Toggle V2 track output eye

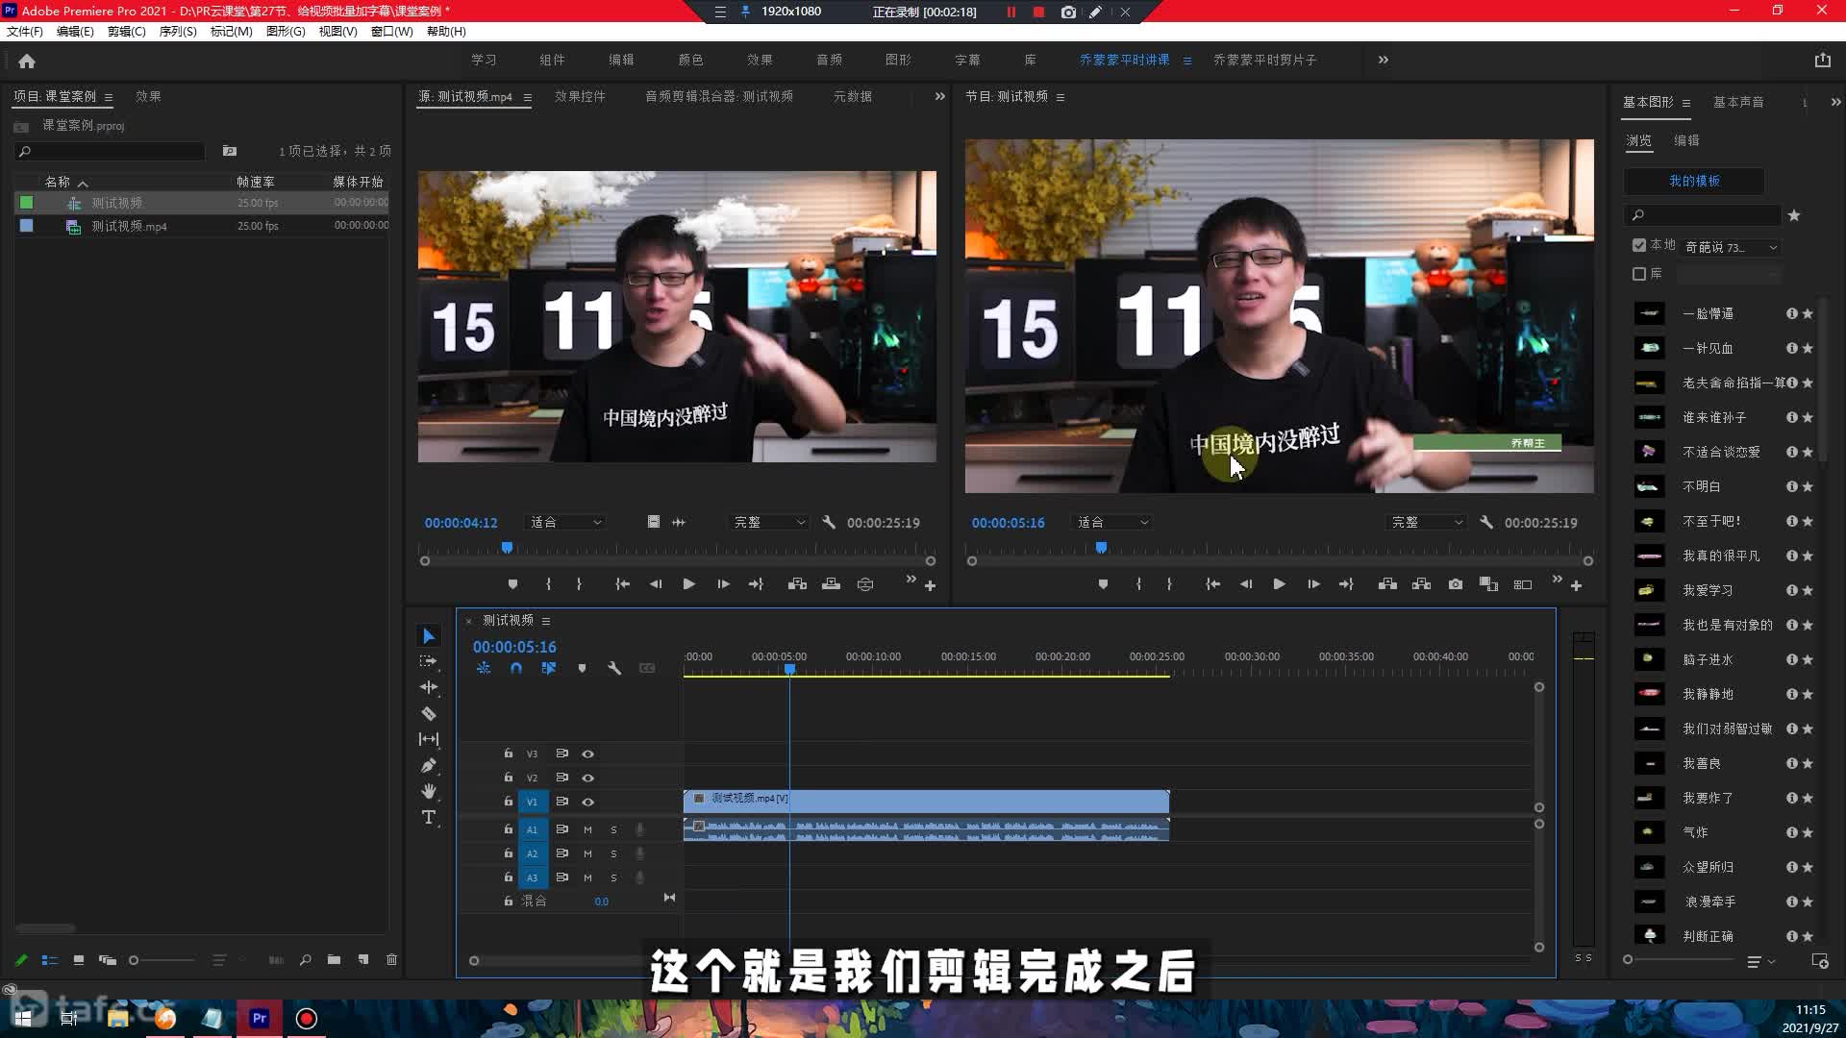(587, 778)
